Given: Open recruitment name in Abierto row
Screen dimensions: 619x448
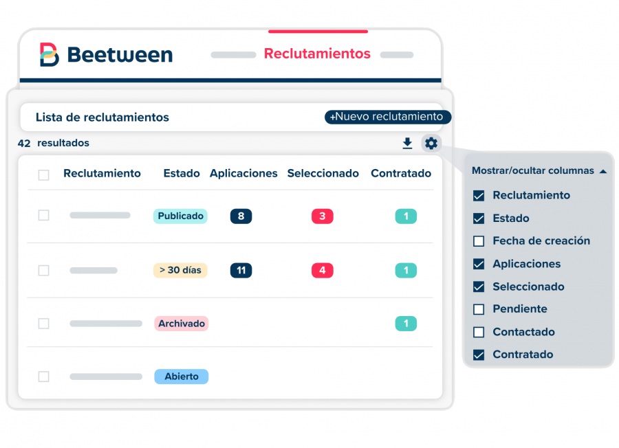Looking at the screenshot, I should click(106, 377).
